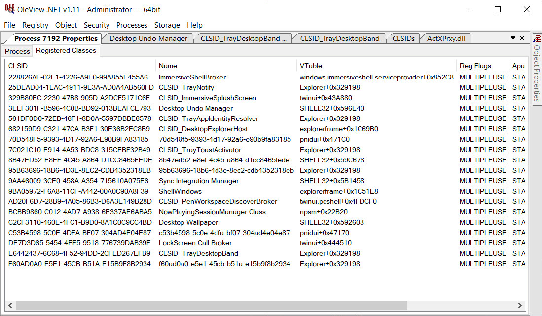Select the ImmersiveShellBroker row
This screenshot has height=316, width=542.
tap(265, 77)
